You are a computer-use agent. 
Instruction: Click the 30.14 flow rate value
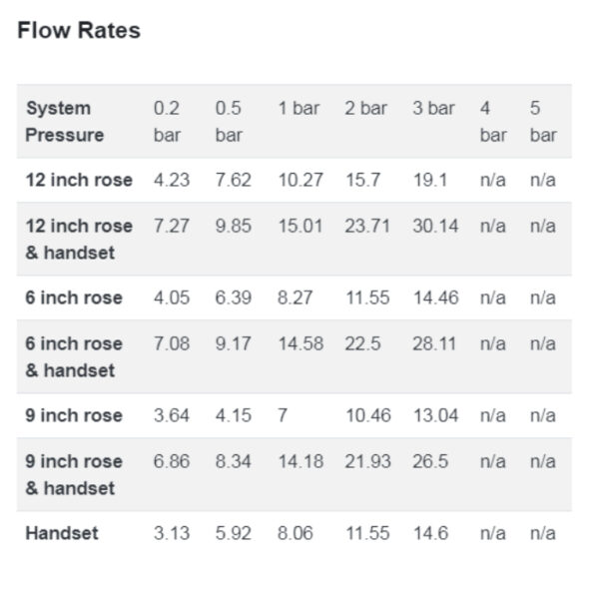(x=435, y=226)
